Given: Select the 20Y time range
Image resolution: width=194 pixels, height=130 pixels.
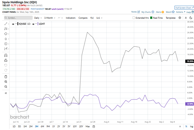Looking at the screenshot, I should (x=81, y=127).
